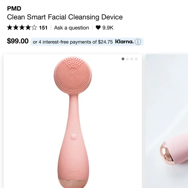This screenshot has height=188, width=188.
Task: Select the second carousel dot
Action: tap(127, 59)
